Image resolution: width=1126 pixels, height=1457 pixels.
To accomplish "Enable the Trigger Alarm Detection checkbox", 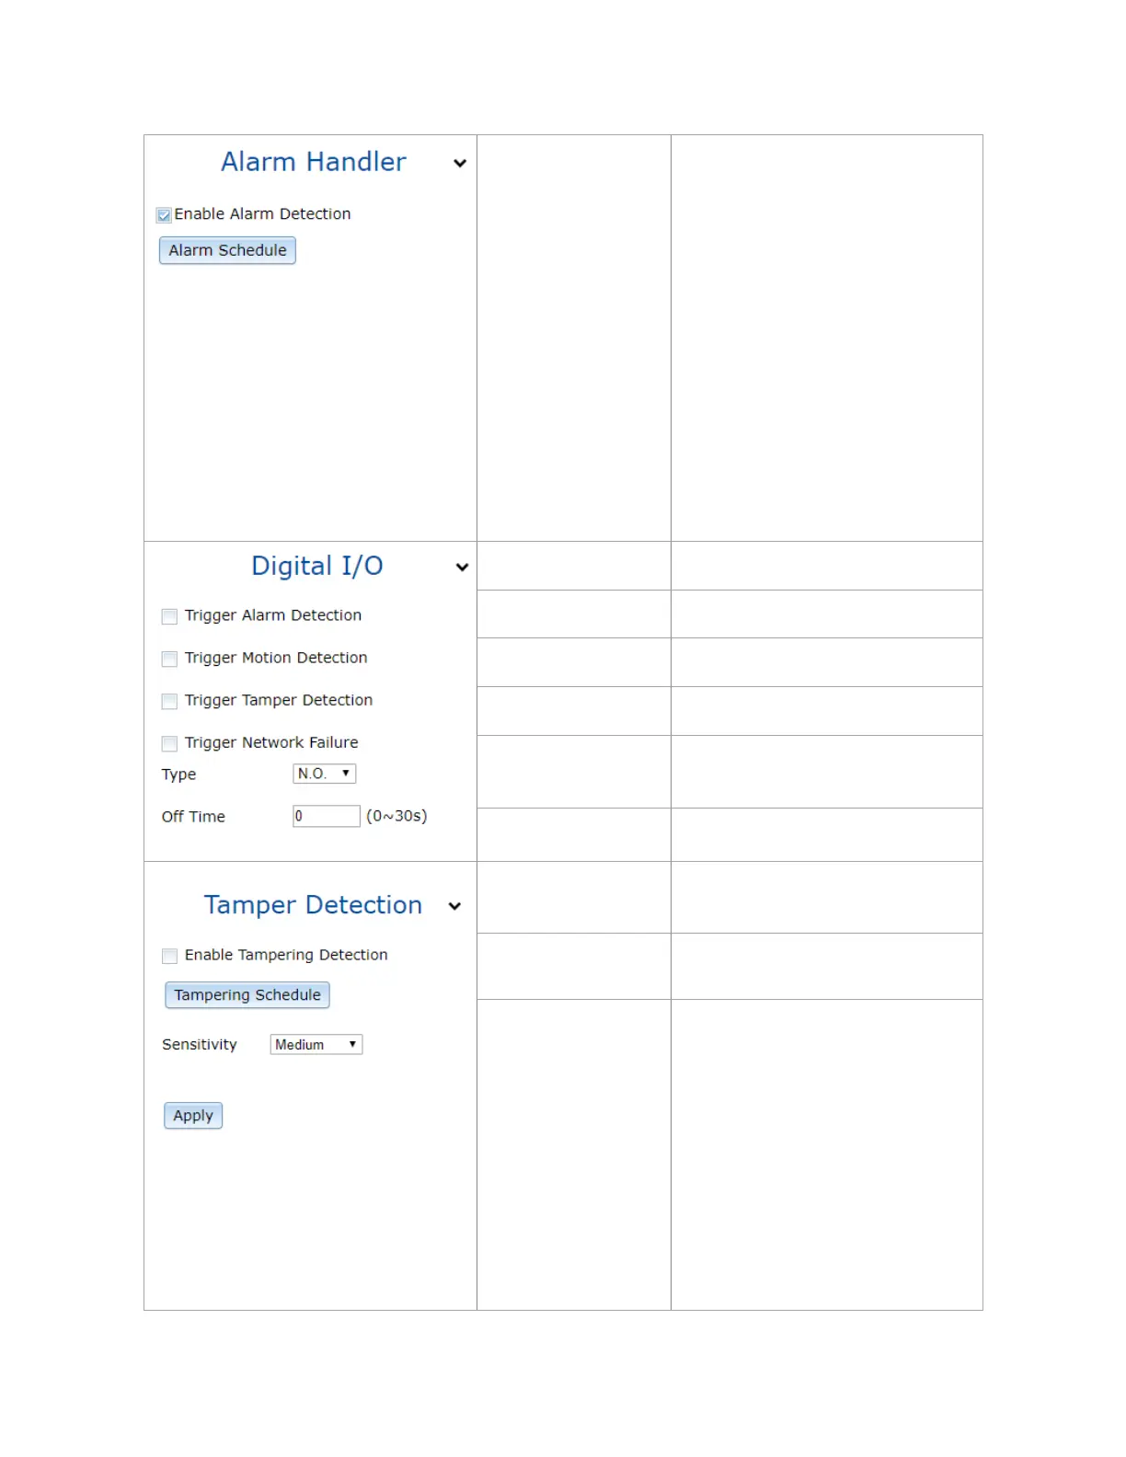I will 169,616.
